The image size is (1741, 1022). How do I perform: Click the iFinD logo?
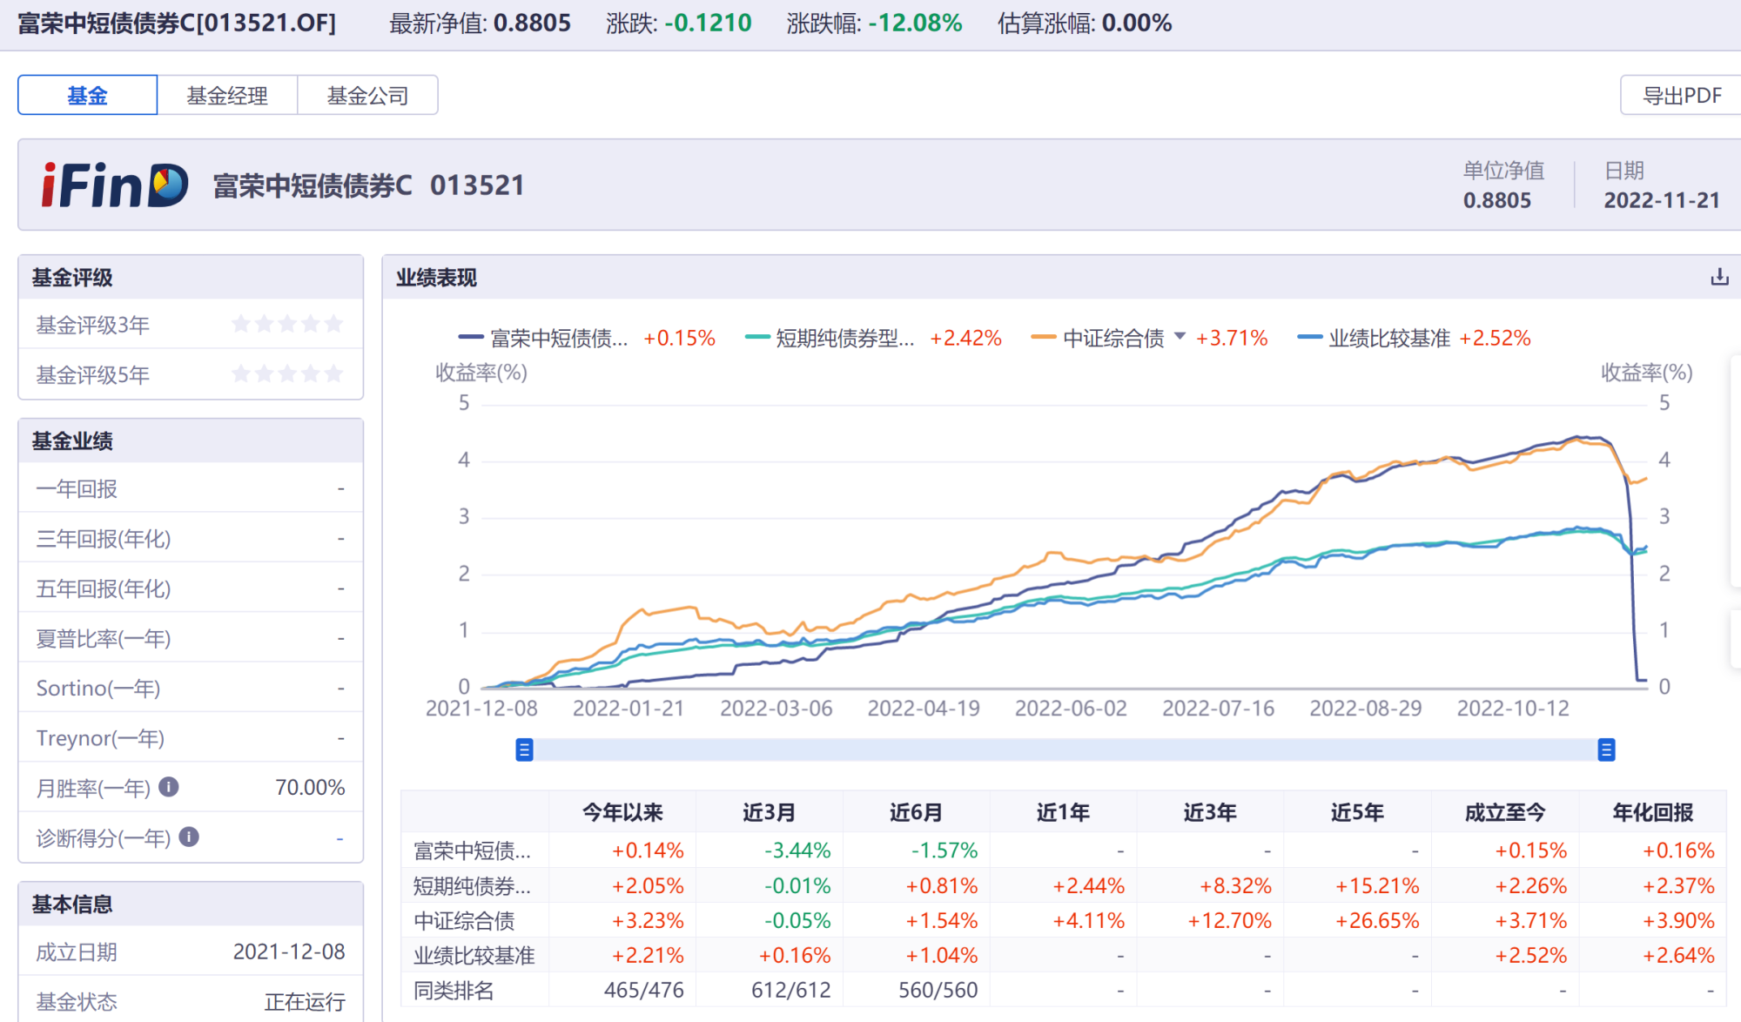[x=114, y=185]
